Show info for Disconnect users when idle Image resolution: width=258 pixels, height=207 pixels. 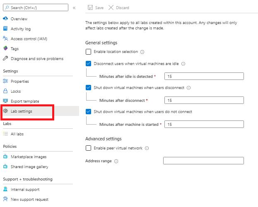(183, 64)
